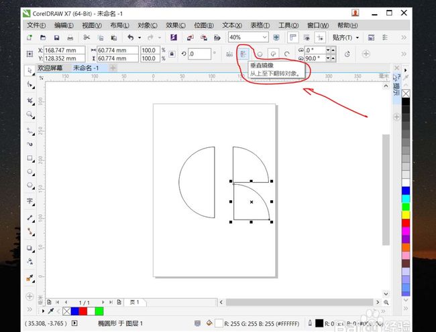Toggle the lock ratio padlock
Screen dimensions: 436x332
tap(172, 54)
